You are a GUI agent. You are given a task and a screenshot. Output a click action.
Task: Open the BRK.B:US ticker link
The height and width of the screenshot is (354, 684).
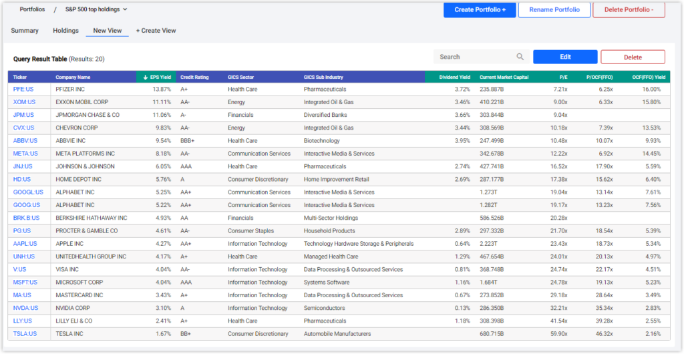coord(27,218)
